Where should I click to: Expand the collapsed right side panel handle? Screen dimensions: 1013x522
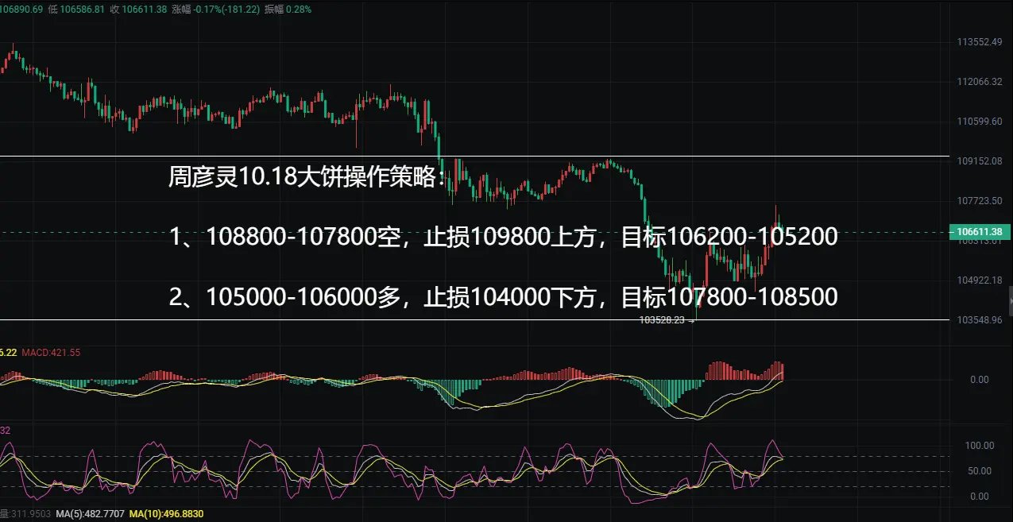[1011, 303]
